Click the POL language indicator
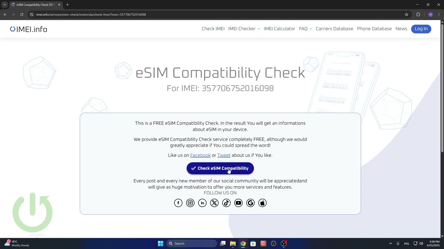This screenshot has height=249, width=444. 407,243
